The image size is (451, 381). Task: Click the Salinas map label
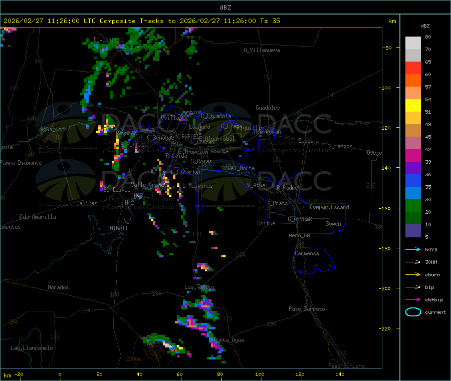87,203
